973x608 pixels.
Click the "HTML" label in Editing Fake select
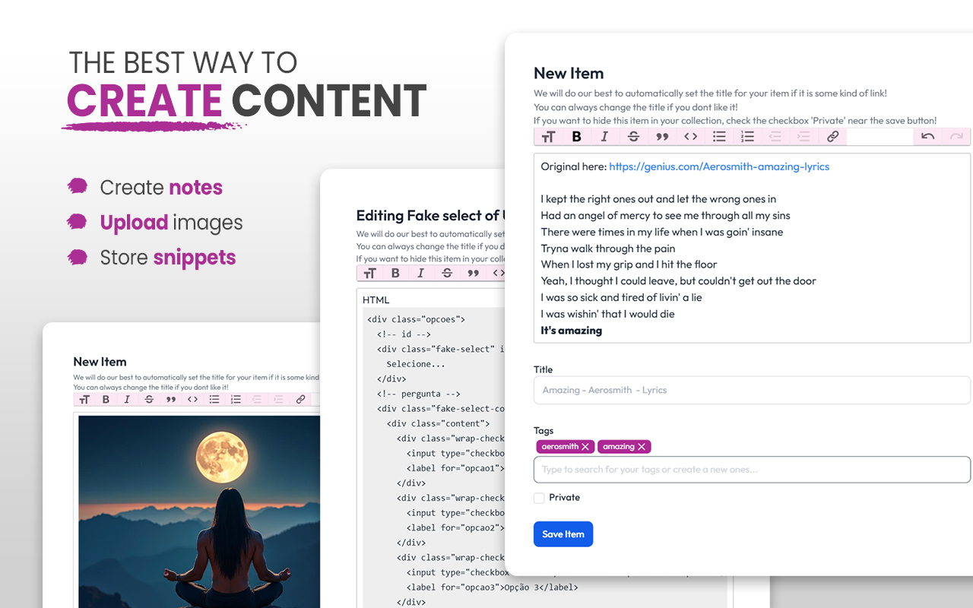point(376,300)
